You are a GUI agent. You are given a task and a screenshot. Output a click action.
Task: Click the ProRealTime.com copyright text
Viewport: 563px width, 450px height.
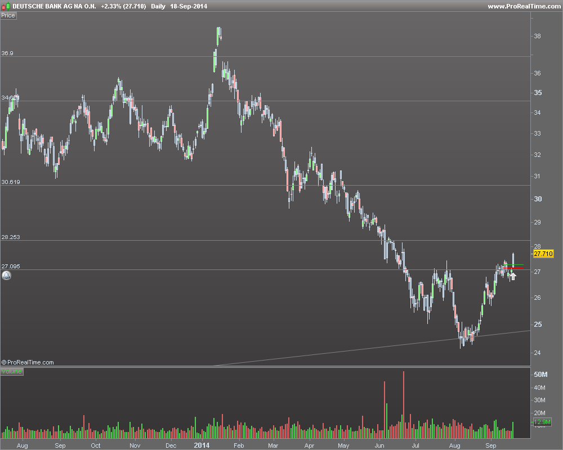point(28,363)
